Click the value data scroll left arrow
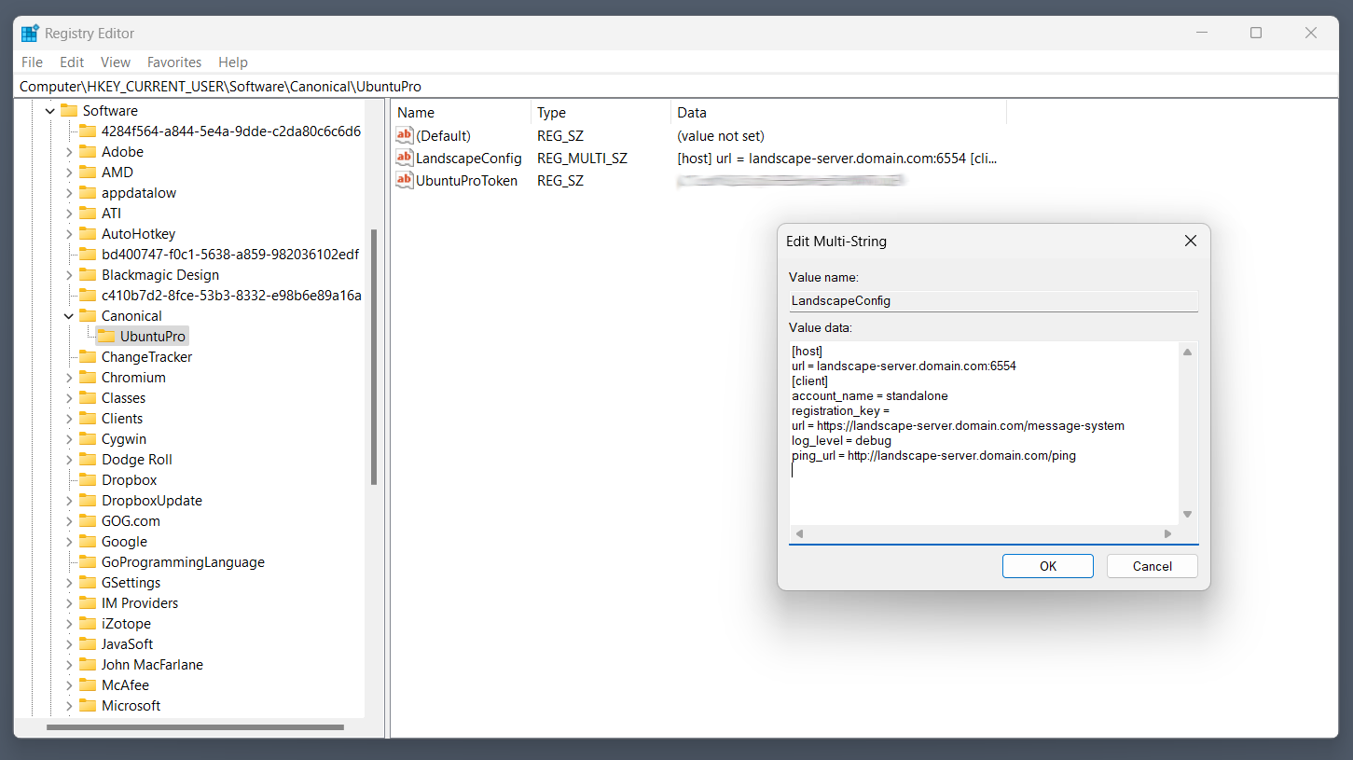Image resolution: width=1353 pixels, height=760 pixels. coord(799,534)
